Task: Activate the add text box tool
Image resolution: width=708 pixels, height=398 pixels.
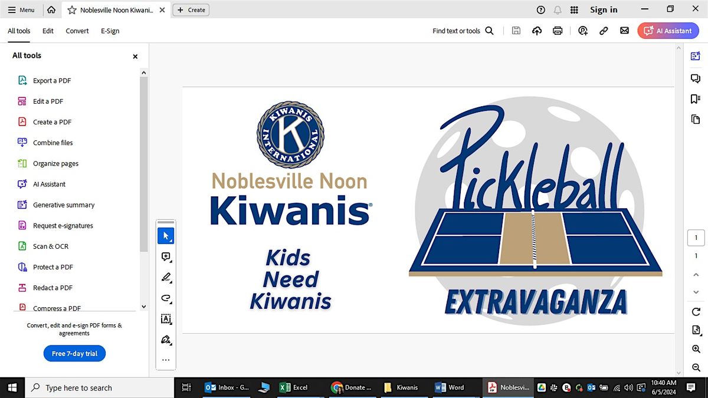Action: [166, 319]
